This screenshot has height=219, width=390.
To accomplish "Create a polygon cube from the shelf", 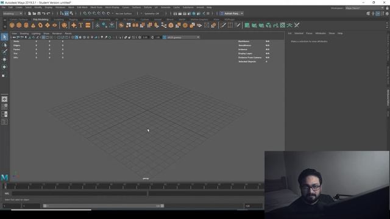I will pos(19,25).
